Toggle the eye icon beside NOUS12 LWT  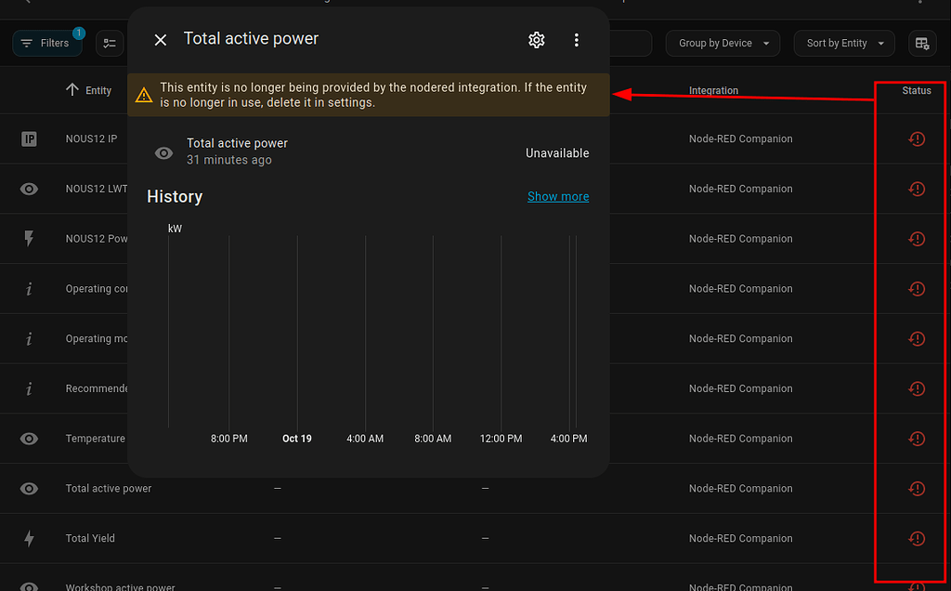coord(28,189)
